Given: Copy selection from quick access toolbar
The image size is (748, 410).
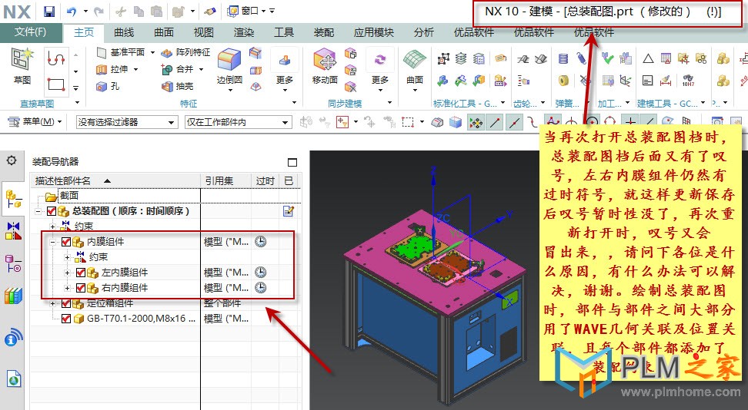Looking at the screenshot, I should coord(139,11).
